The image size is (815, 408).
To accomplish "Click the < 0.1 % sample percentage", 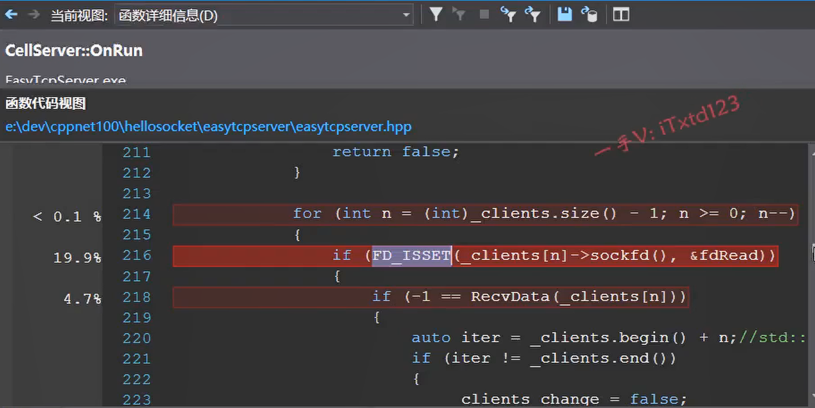I will [x=67, y=217].
